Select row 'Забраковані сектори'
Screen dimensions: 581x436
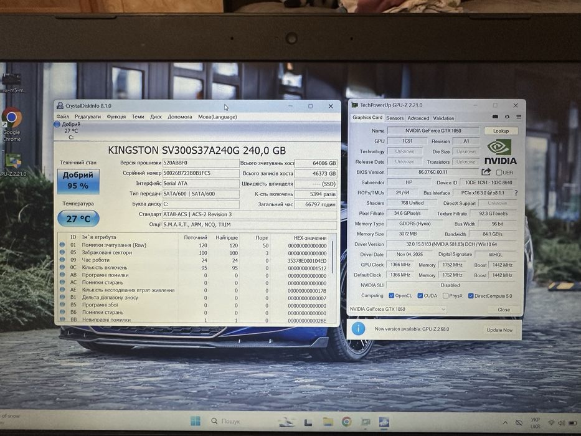[x=192, y=253]
